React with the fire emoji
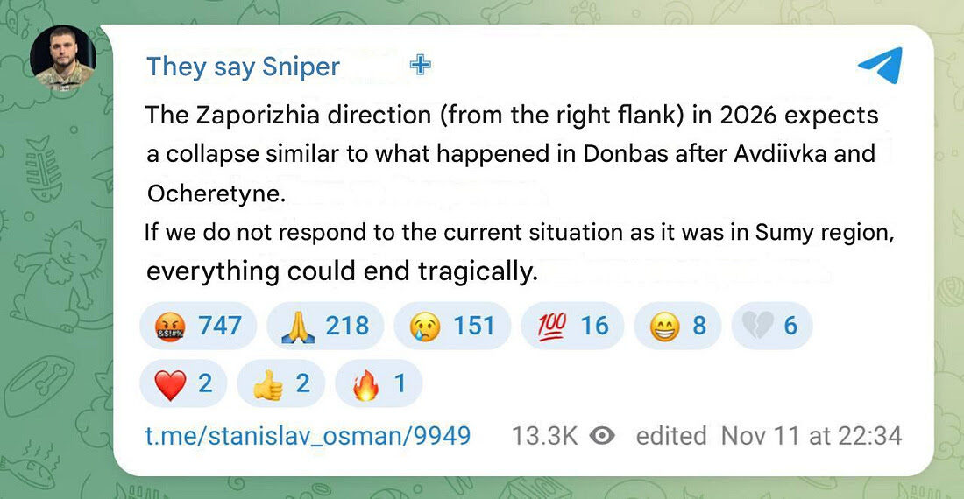 point(378,383)
